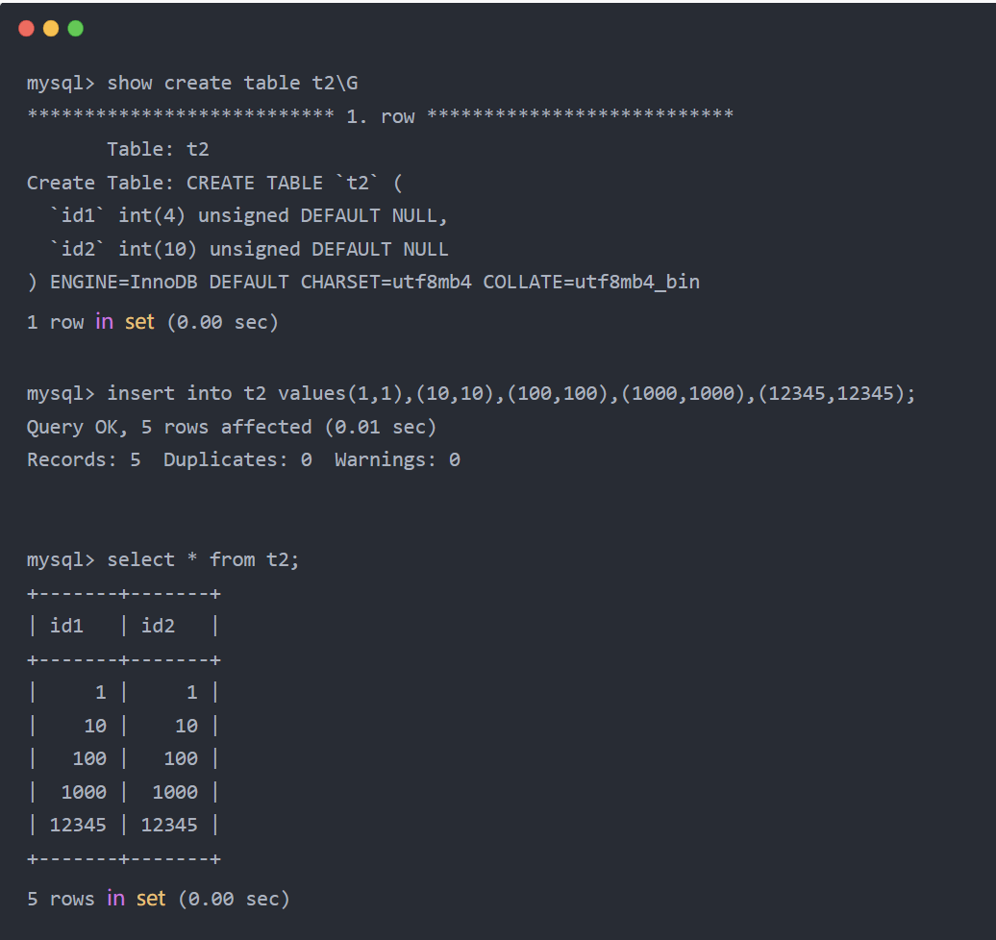Click the 'Records: 5 Duplicates: 0' line
The image size is (996, 940).
[x=242, y=459]
